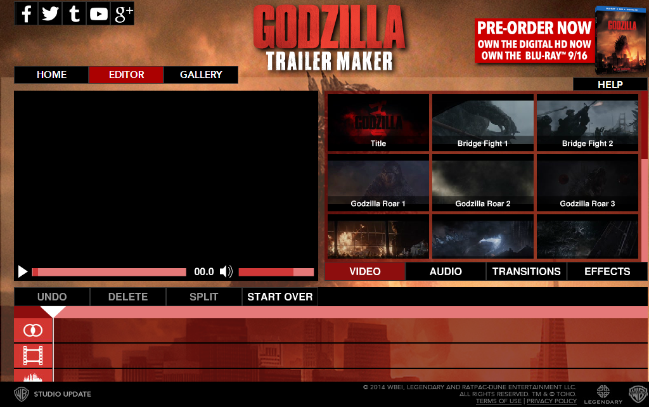Open the YouTube social icon
The height and width of the screenshot is (407, 649).
[x=98, y=14]
